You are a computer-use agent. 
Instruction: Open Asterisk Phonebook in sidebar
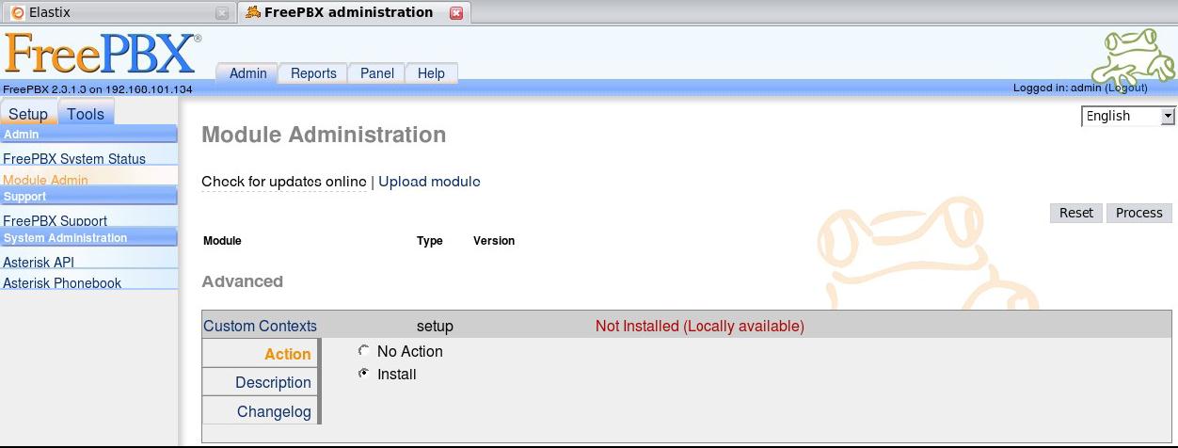tap(62, 282)
